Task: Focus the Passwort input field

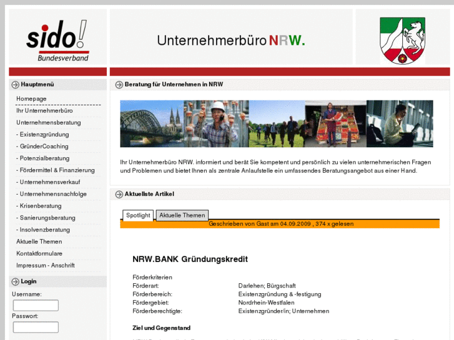Action: click(36, 328)
